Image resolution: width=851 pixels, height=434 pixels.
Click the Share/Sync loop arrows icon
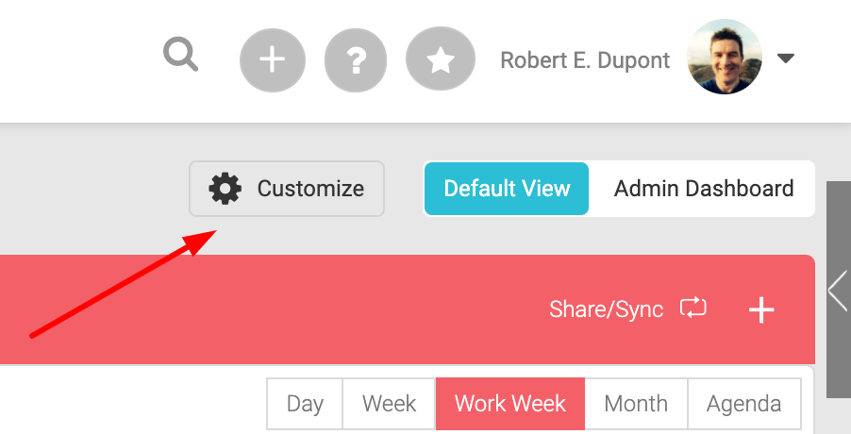tap(693, 309)
